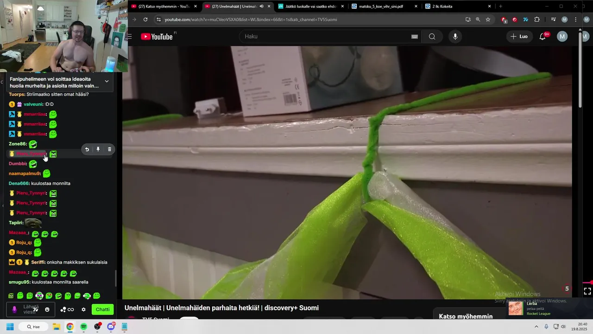Screen dimensions: 593x334
Task: Open the on-screen keyboard in search
Action: click(x=415, y=37)
